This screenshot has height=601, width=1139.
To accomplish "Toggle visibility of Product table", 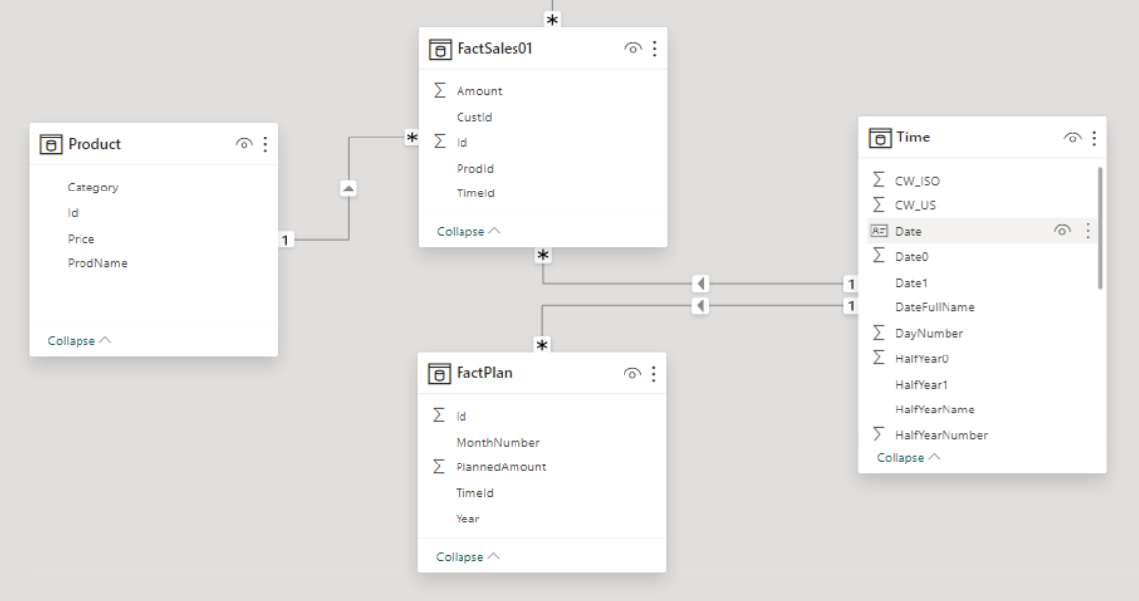I will coord(244,144).
